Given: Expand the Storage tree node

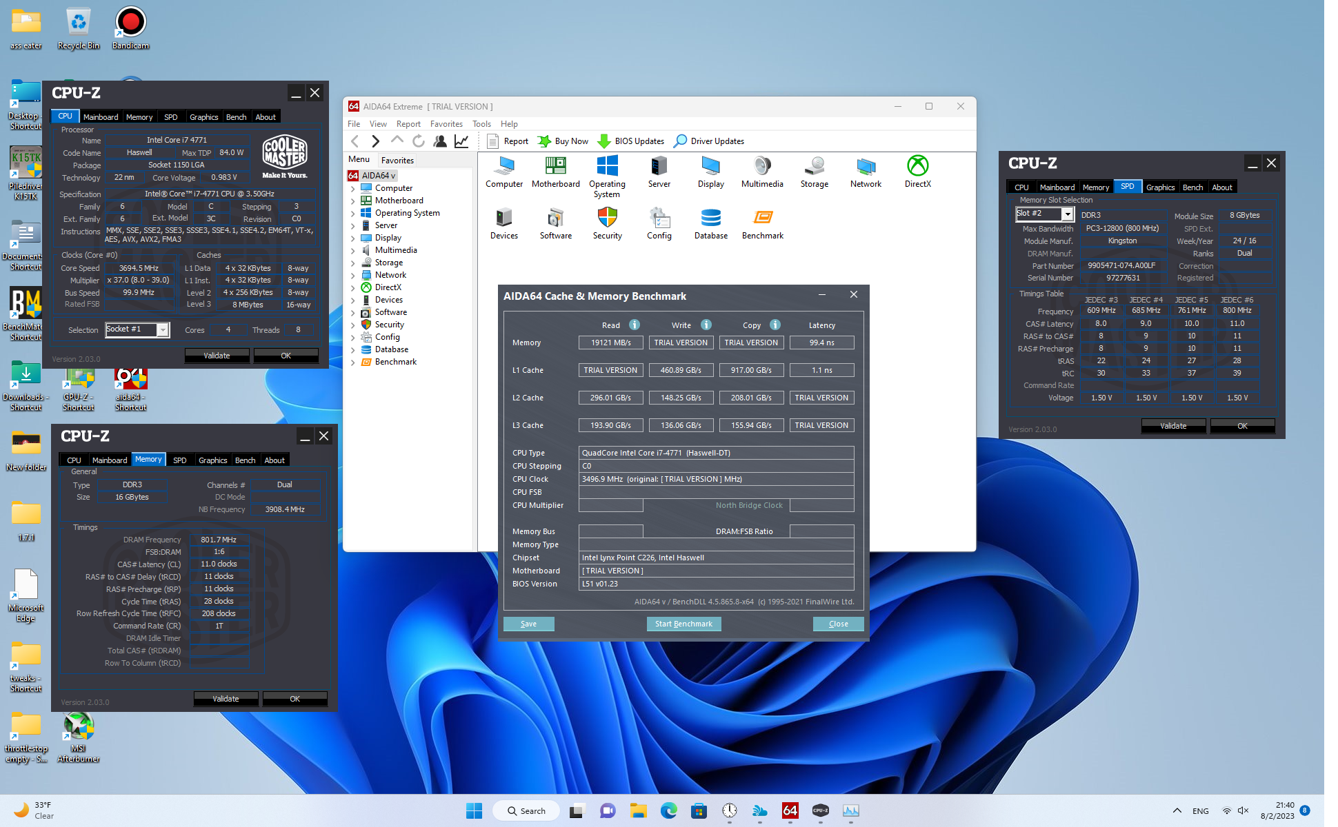Looking at the screenshot, I should click(x=352, y=263).
